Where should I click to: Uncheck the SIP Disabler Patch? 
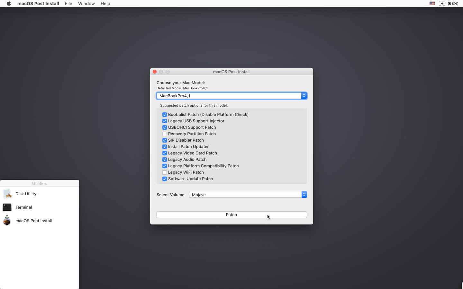click(165, 140)
